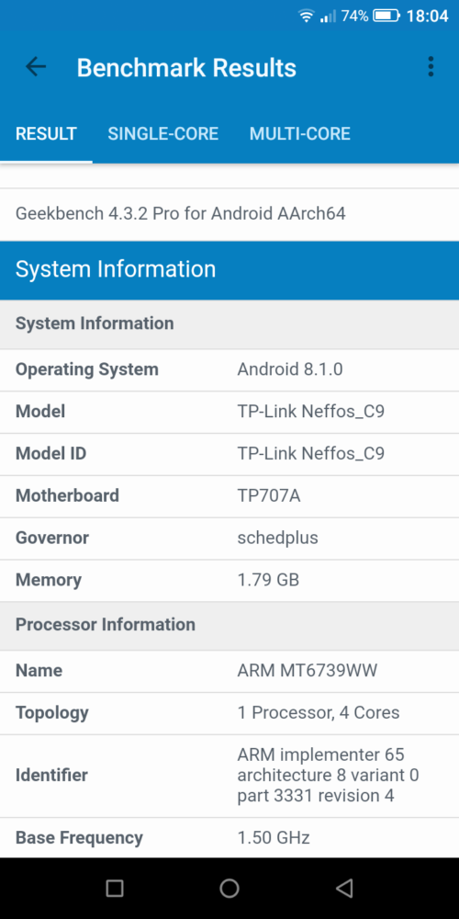This screenshot has height=919, width=459.
Task: Tap the Processor Information subheader
Action: 229,625
